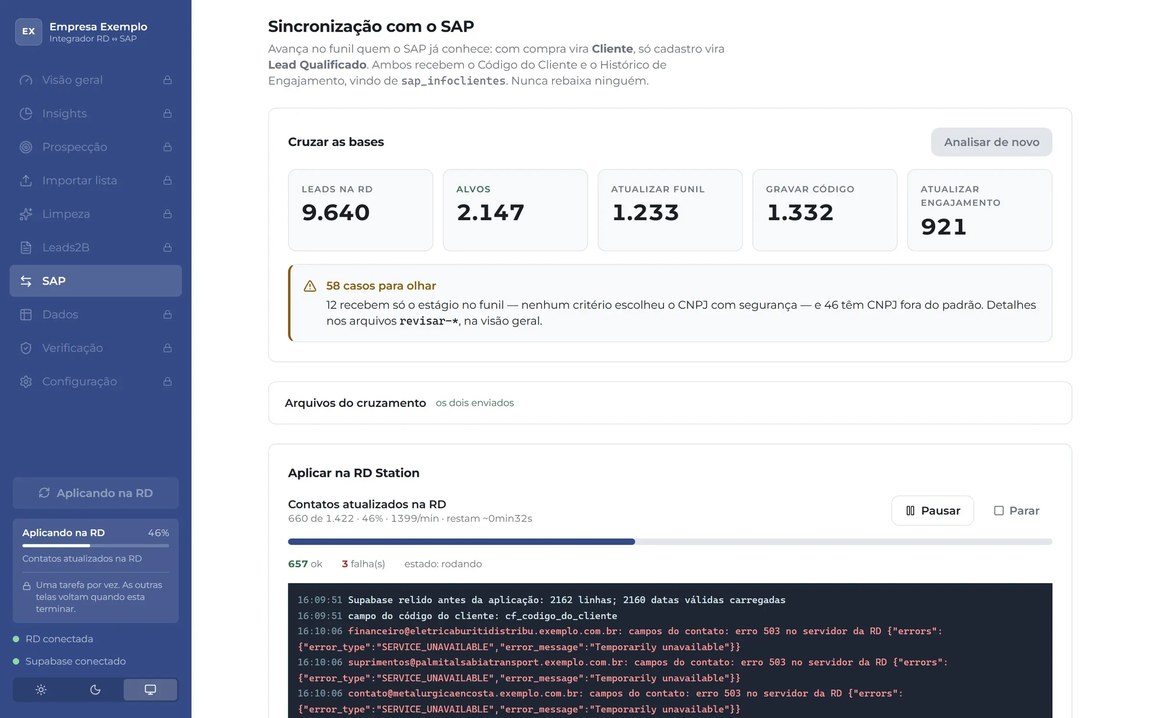The width and height of the screenshot is (1149, 718).
Task: Switch to dark theme moon icon
Action: tap(95, 690)
